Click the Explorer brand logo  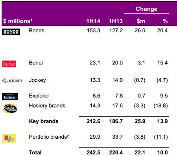coord(10,97)
